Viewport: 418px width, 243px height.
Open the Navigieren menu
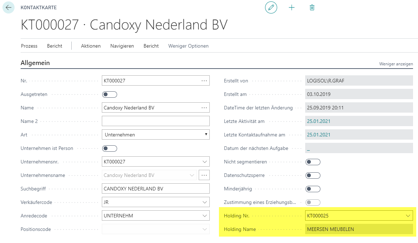(122, 46)
